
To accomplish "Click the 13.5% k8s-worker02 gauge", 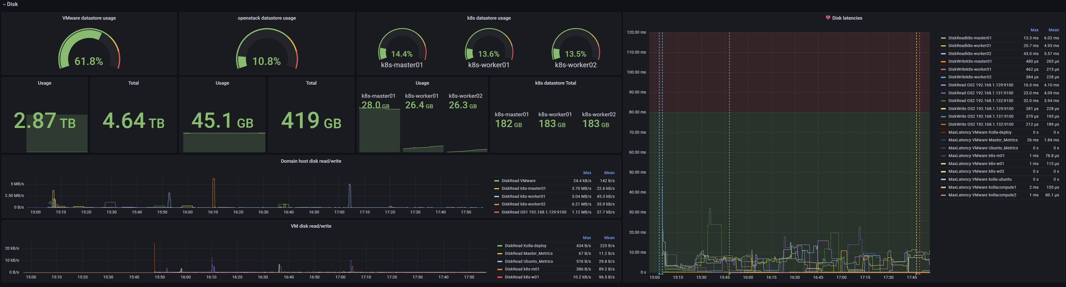I will (576, 45).
